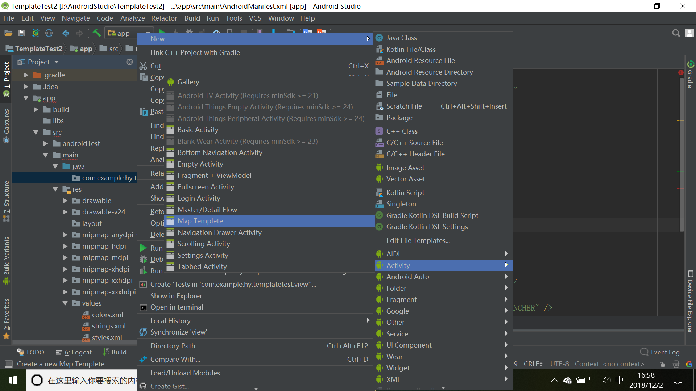Expand the androidTest folder

click(x=45, y=143)
